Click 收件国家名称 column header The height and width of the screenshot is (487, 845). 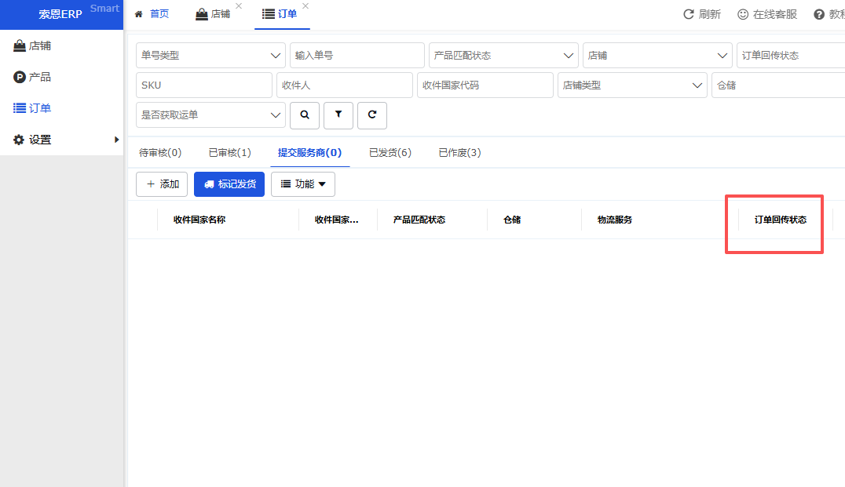coord(199,220)
